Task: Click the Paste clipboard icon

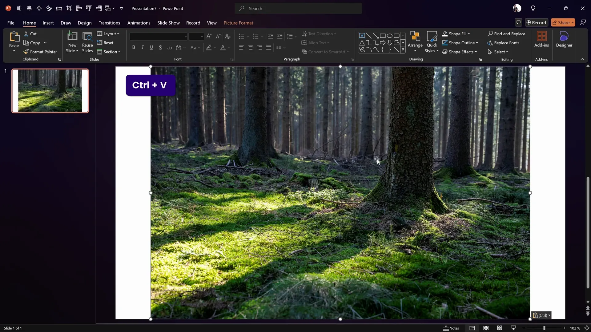Action: click(14, 37)
